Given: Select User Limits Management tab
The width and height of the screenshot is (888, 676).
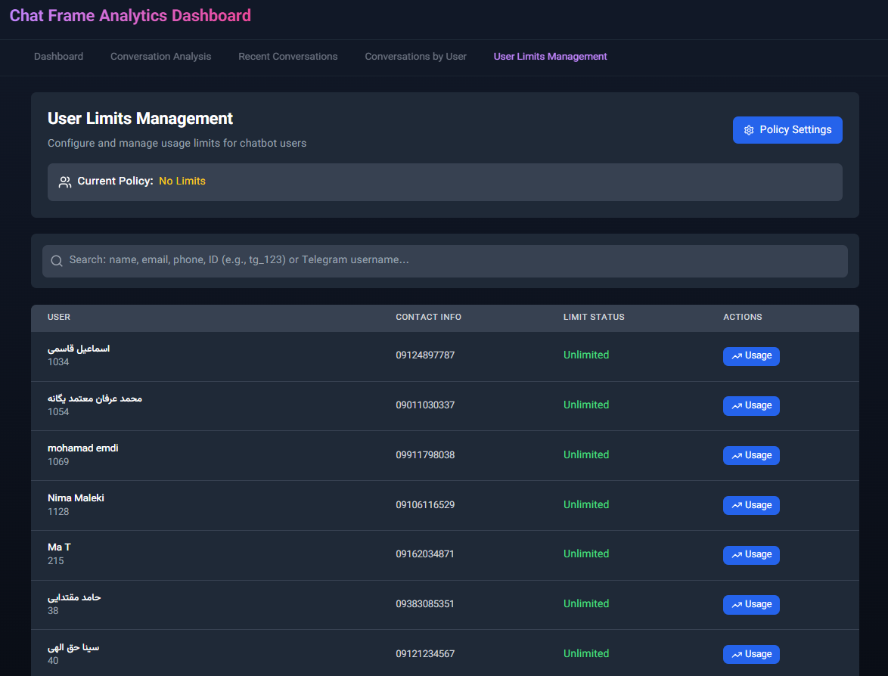Looking at the screenshot, I should [550, 57].
